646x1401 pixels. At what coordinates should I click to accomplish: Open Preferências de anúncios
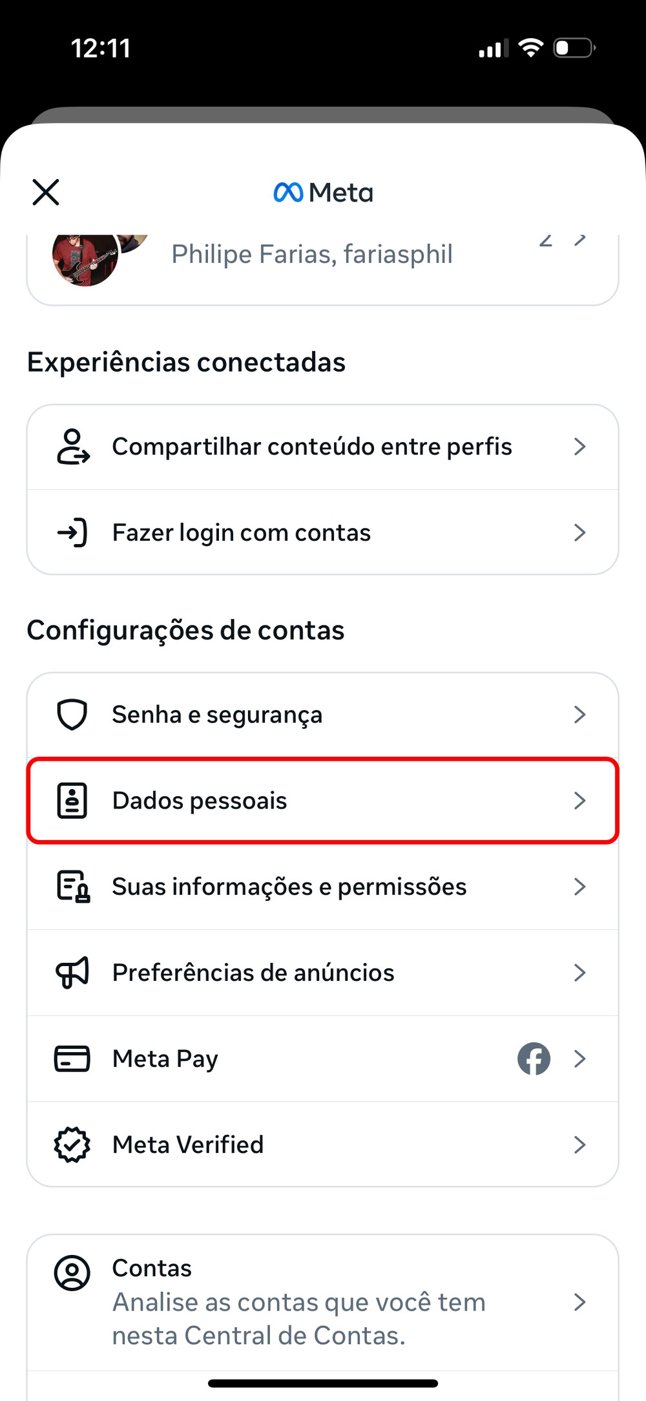click(253, 973)
